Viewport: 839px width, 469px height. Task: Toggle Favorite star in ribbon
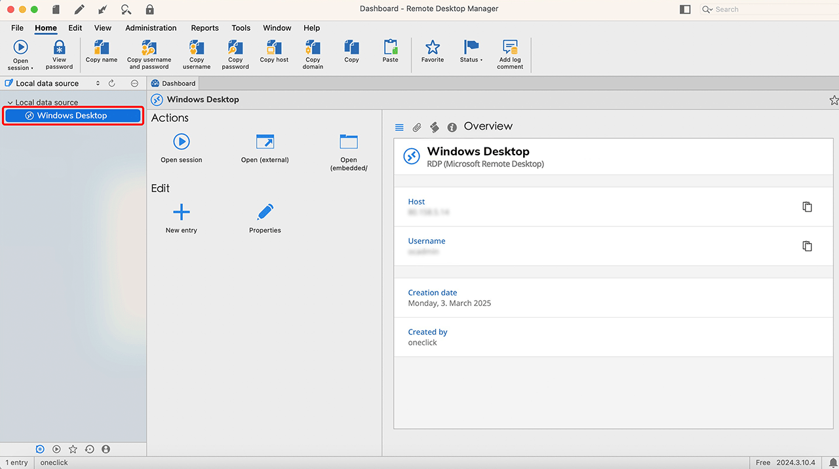pos(433,48)
